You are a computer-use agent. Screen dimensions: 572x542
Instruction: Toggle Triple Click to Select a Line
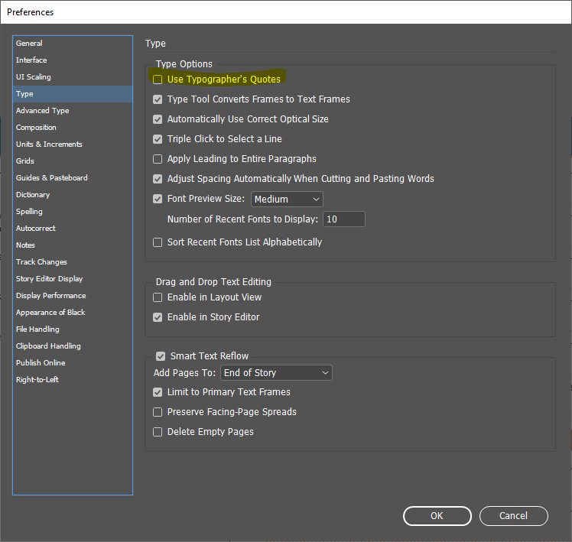[x=158, y=139]
